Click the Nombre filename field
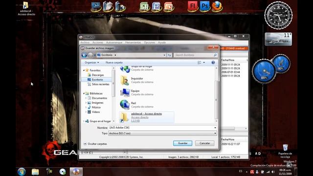The image size is (313, 176). click(x=161, y=128)
